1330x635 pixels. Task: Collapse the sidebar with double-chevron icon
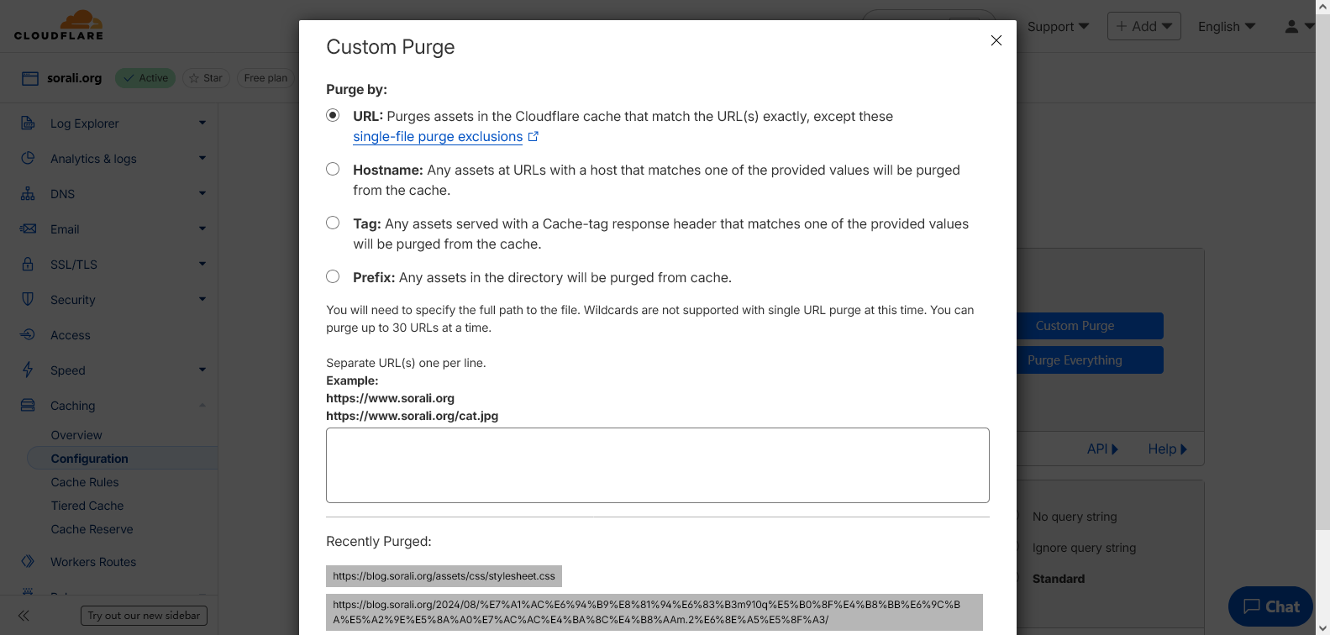(24, 616)
